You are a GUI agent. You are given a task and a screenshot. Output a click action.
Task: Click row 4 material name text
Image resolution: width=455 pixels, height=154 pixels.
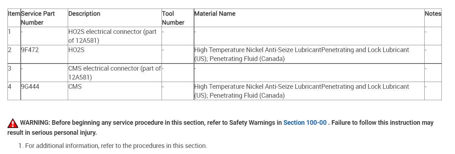[301, 91]
